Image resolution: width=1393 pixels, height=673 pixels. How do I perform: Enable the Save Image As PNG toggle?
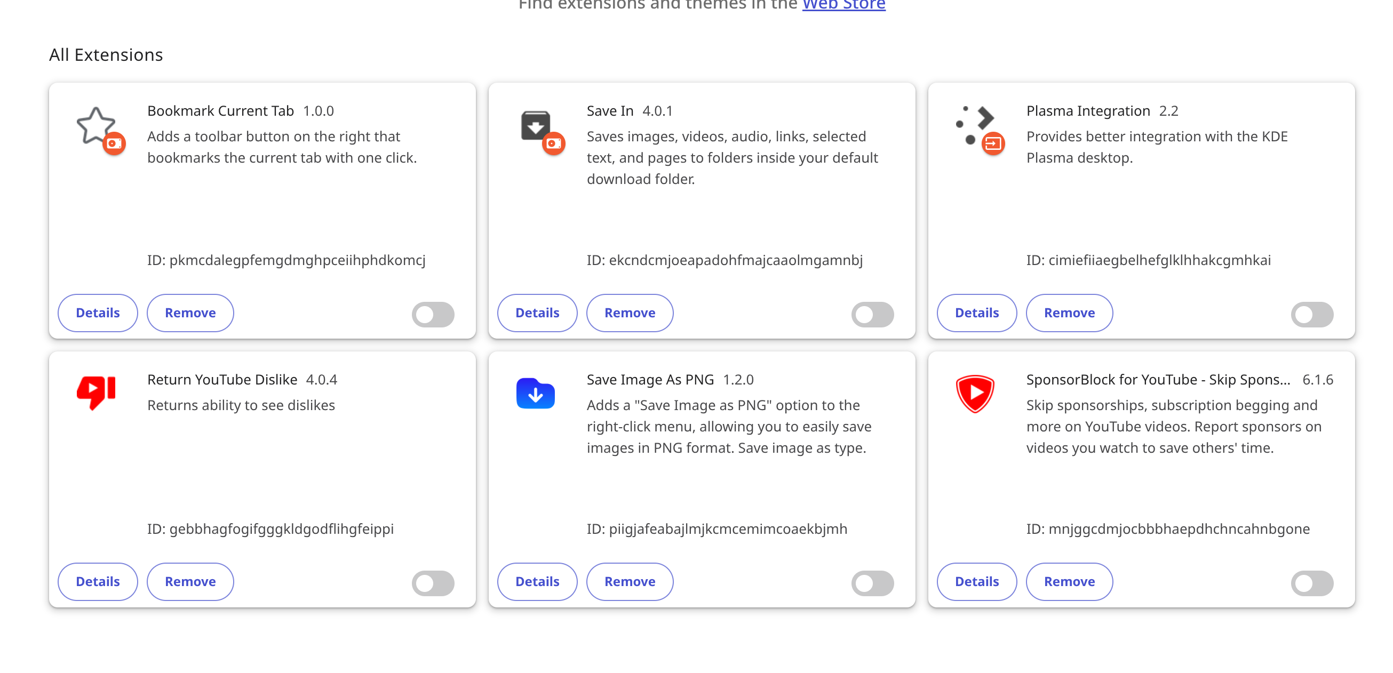tap(873, 583)
